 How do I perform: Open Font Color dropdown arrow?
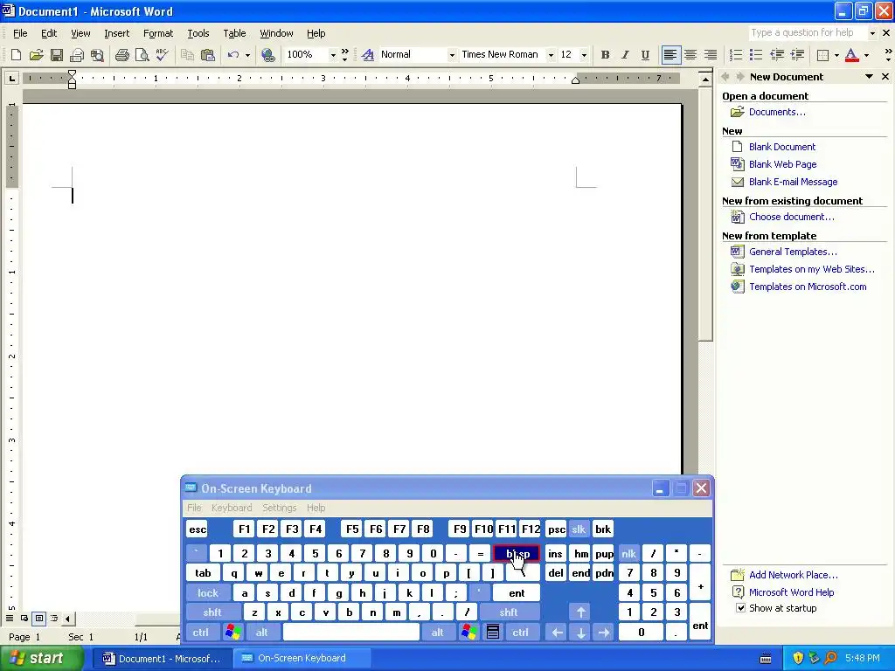(866, 55)
